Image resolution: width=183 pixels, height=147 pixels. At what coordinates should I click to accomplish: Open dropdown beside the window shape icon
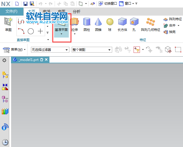point(86,4)
